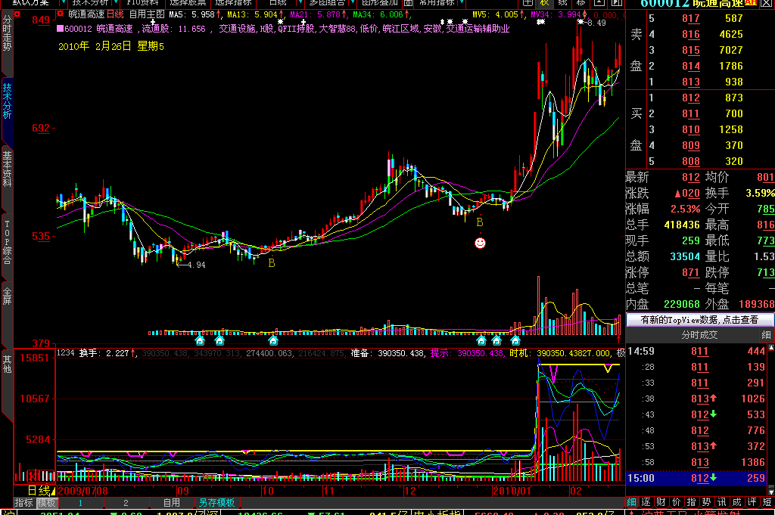Click the 15:00 trade row in 分时成交
The height and width of the screenshot is (515, 775).
click(x=696, y=478)
